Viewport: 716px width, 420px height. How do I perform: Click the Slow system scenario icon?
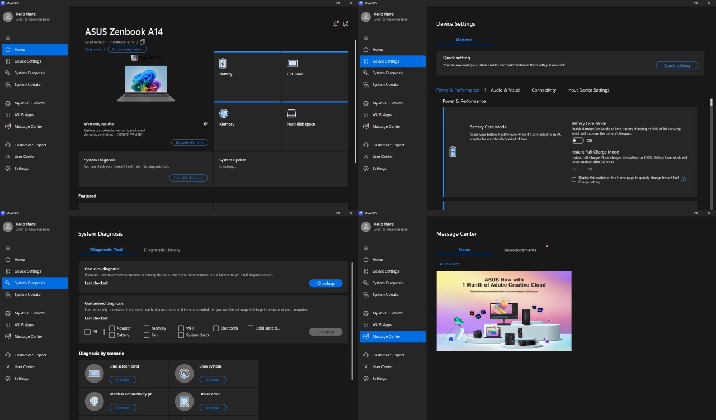[185, 374]
